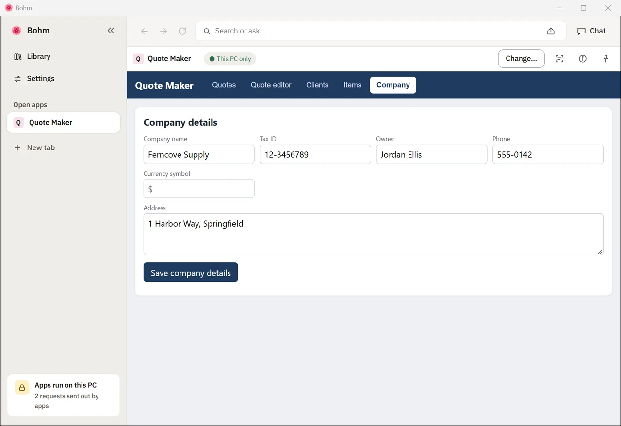This screenshot has width=621, height=426.
Task: Open a New tab
Action: coord(64,148)
